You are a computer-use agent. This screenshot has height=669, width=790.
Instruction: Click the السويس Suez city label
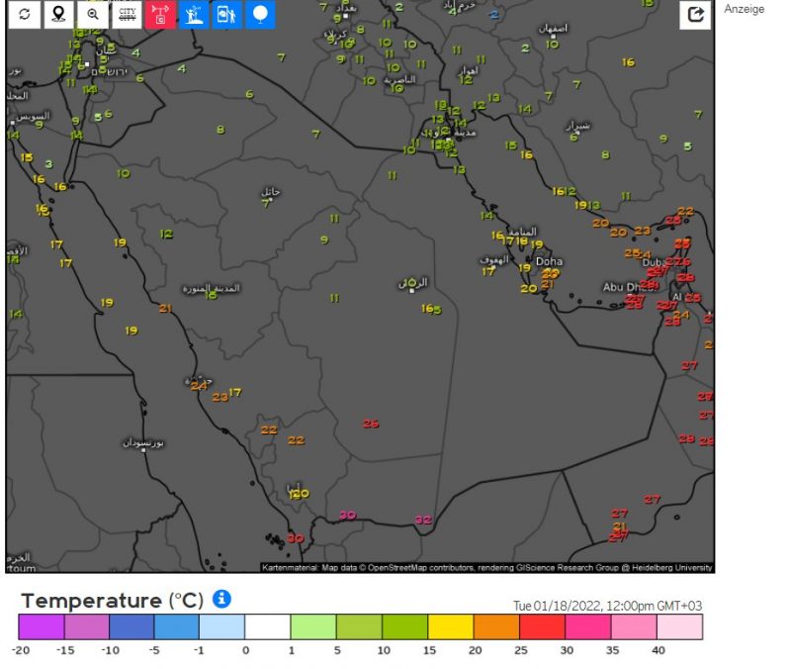pyautogui.click(x=33, y=117)
